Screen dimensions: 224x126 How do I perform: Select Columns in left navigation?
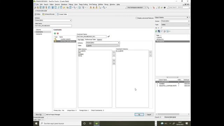(x=38, y=30)
